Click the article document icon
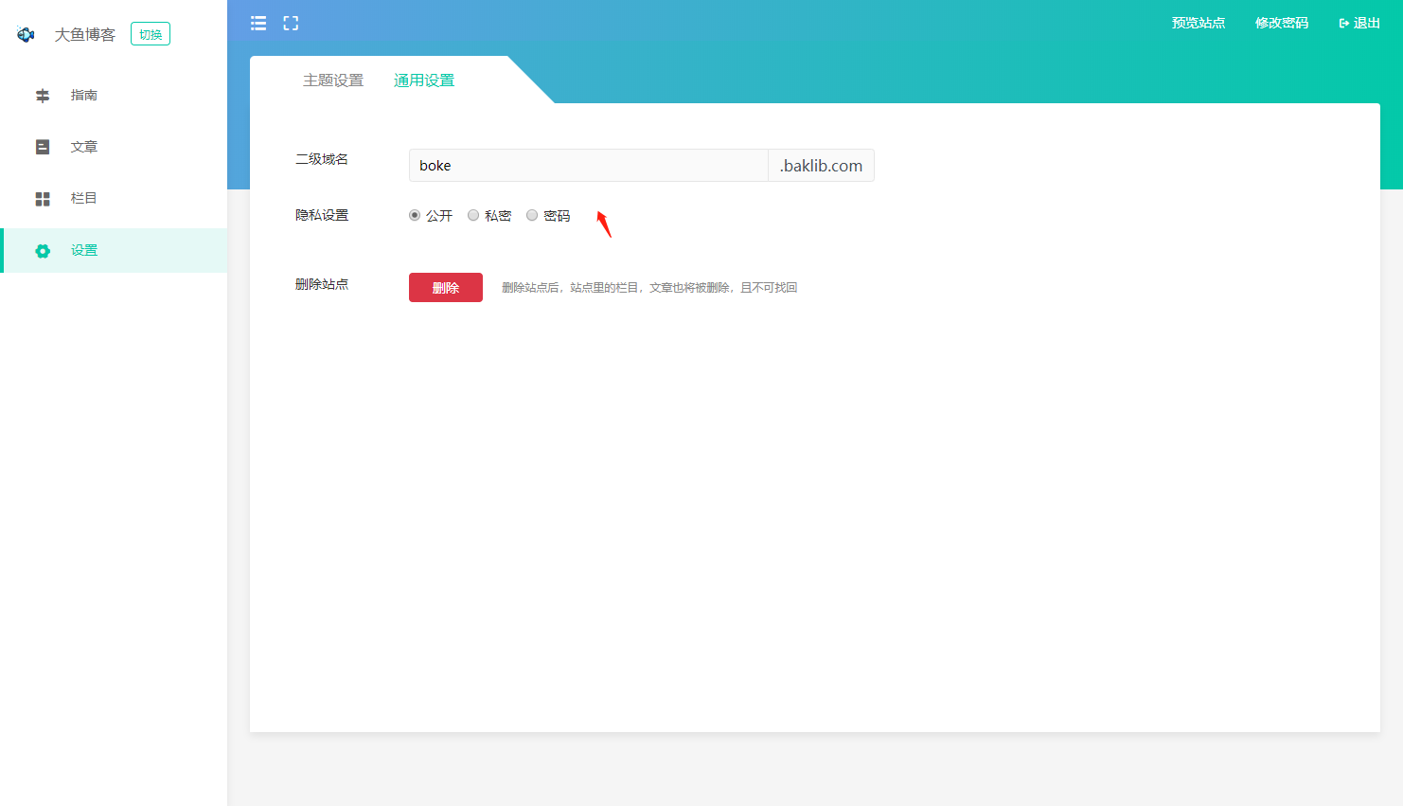1403x806 pixels. tap(43, 147)
